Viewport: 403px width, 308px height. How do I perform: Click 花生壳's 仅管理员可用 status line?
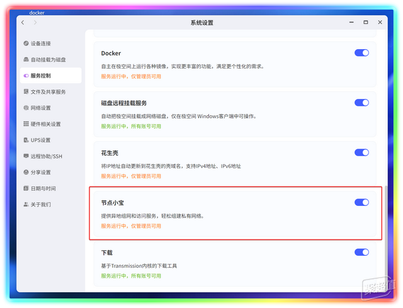(x=131, y=176)
